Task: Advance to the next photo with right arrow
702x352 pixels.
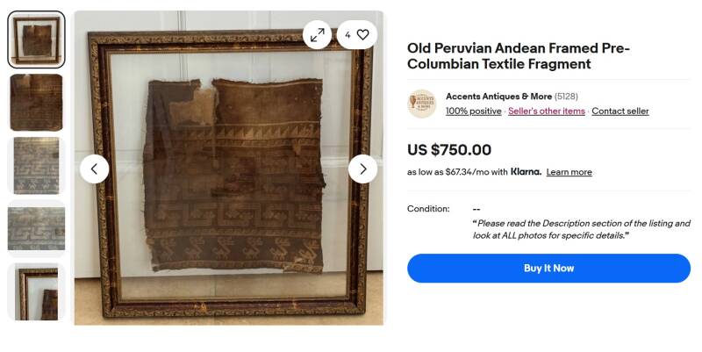Action: 362,169
